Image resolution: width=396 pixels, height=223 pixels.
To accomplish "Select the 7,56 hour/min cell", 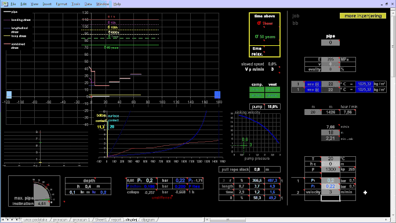I will [348, 112].
